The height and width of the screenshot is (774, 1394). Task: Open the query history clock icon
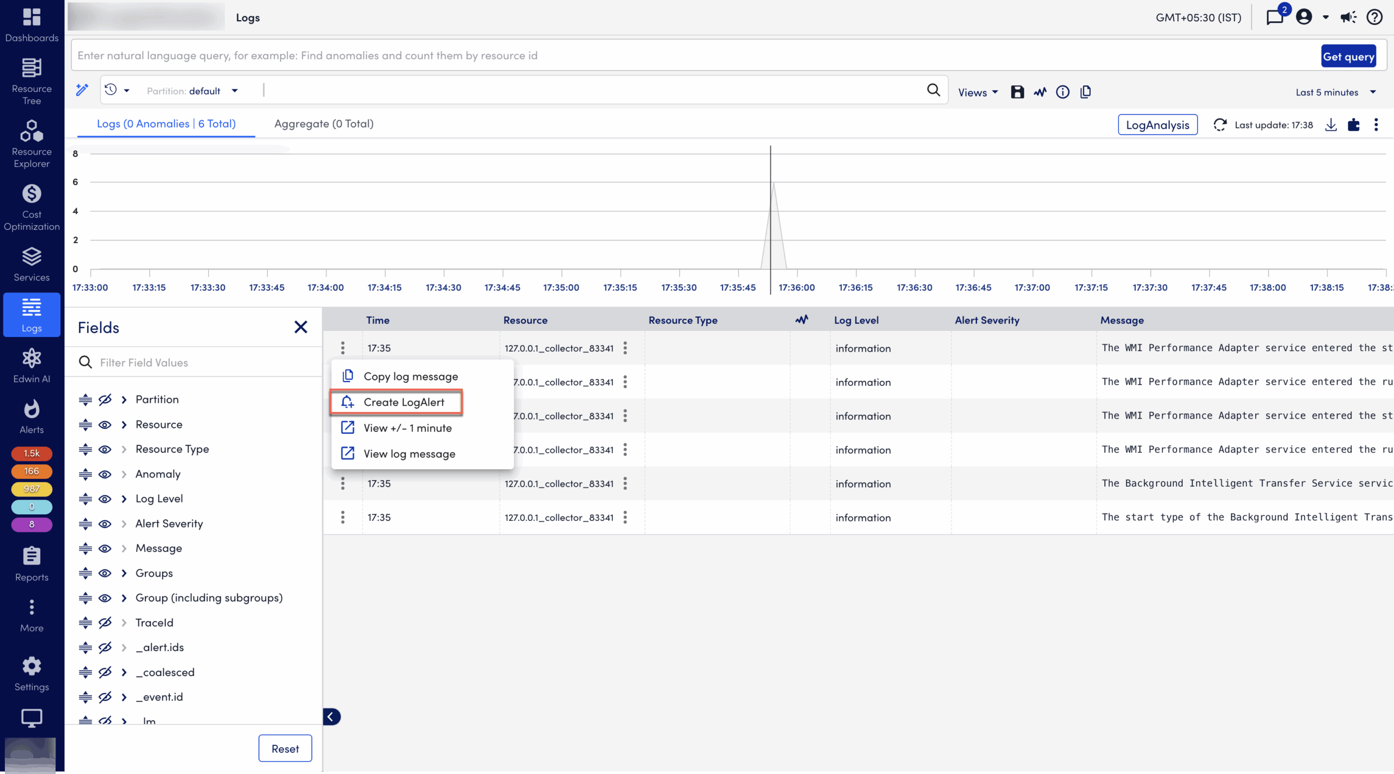(113, 90)
